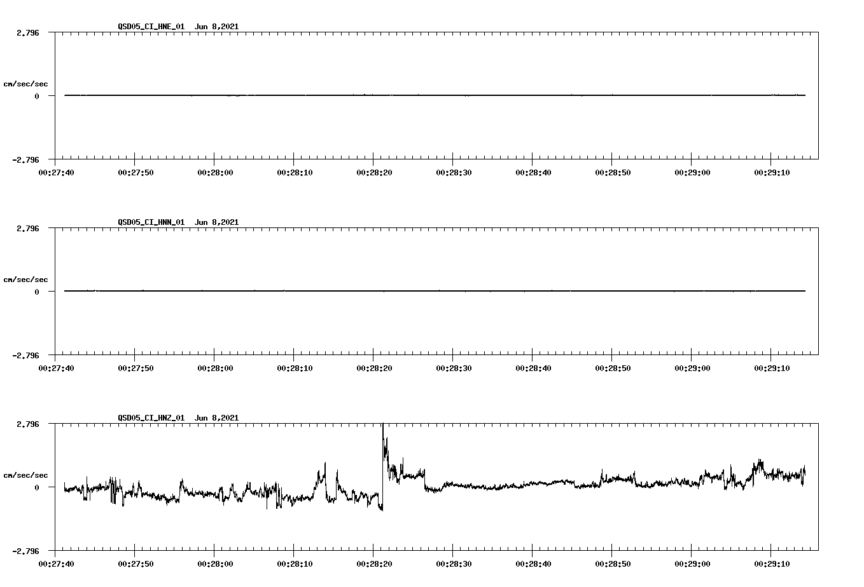Click the 00:28:10 time label under HNZ plot

tap(295, 563)
